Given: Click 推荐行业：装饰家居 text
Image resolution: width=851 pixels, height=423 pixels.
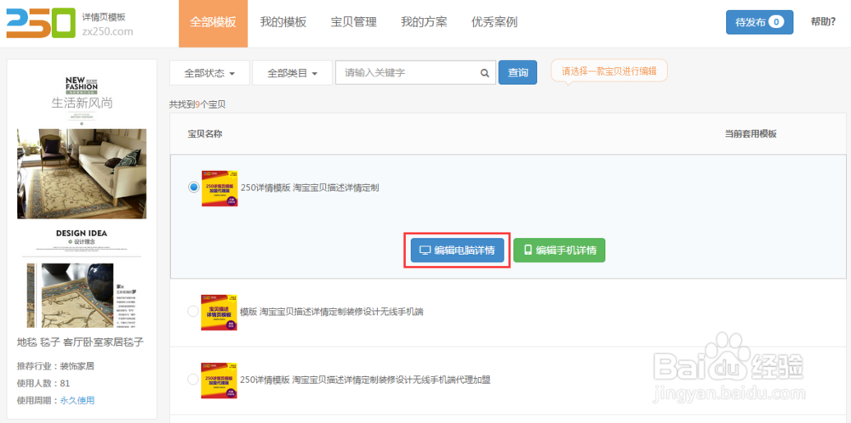Looking at the screenshot, I should click(x=56, y=365).
